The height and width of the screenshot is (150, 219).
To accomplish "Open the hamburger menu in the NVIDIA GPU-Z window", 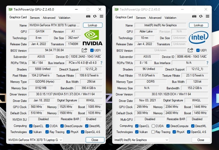I will [x=102, y=16].
